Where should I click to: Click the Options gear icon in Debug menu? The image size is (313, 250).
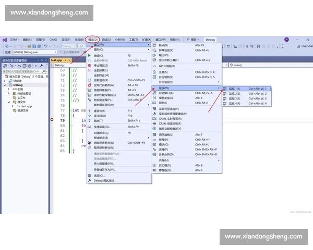point(89,176)
